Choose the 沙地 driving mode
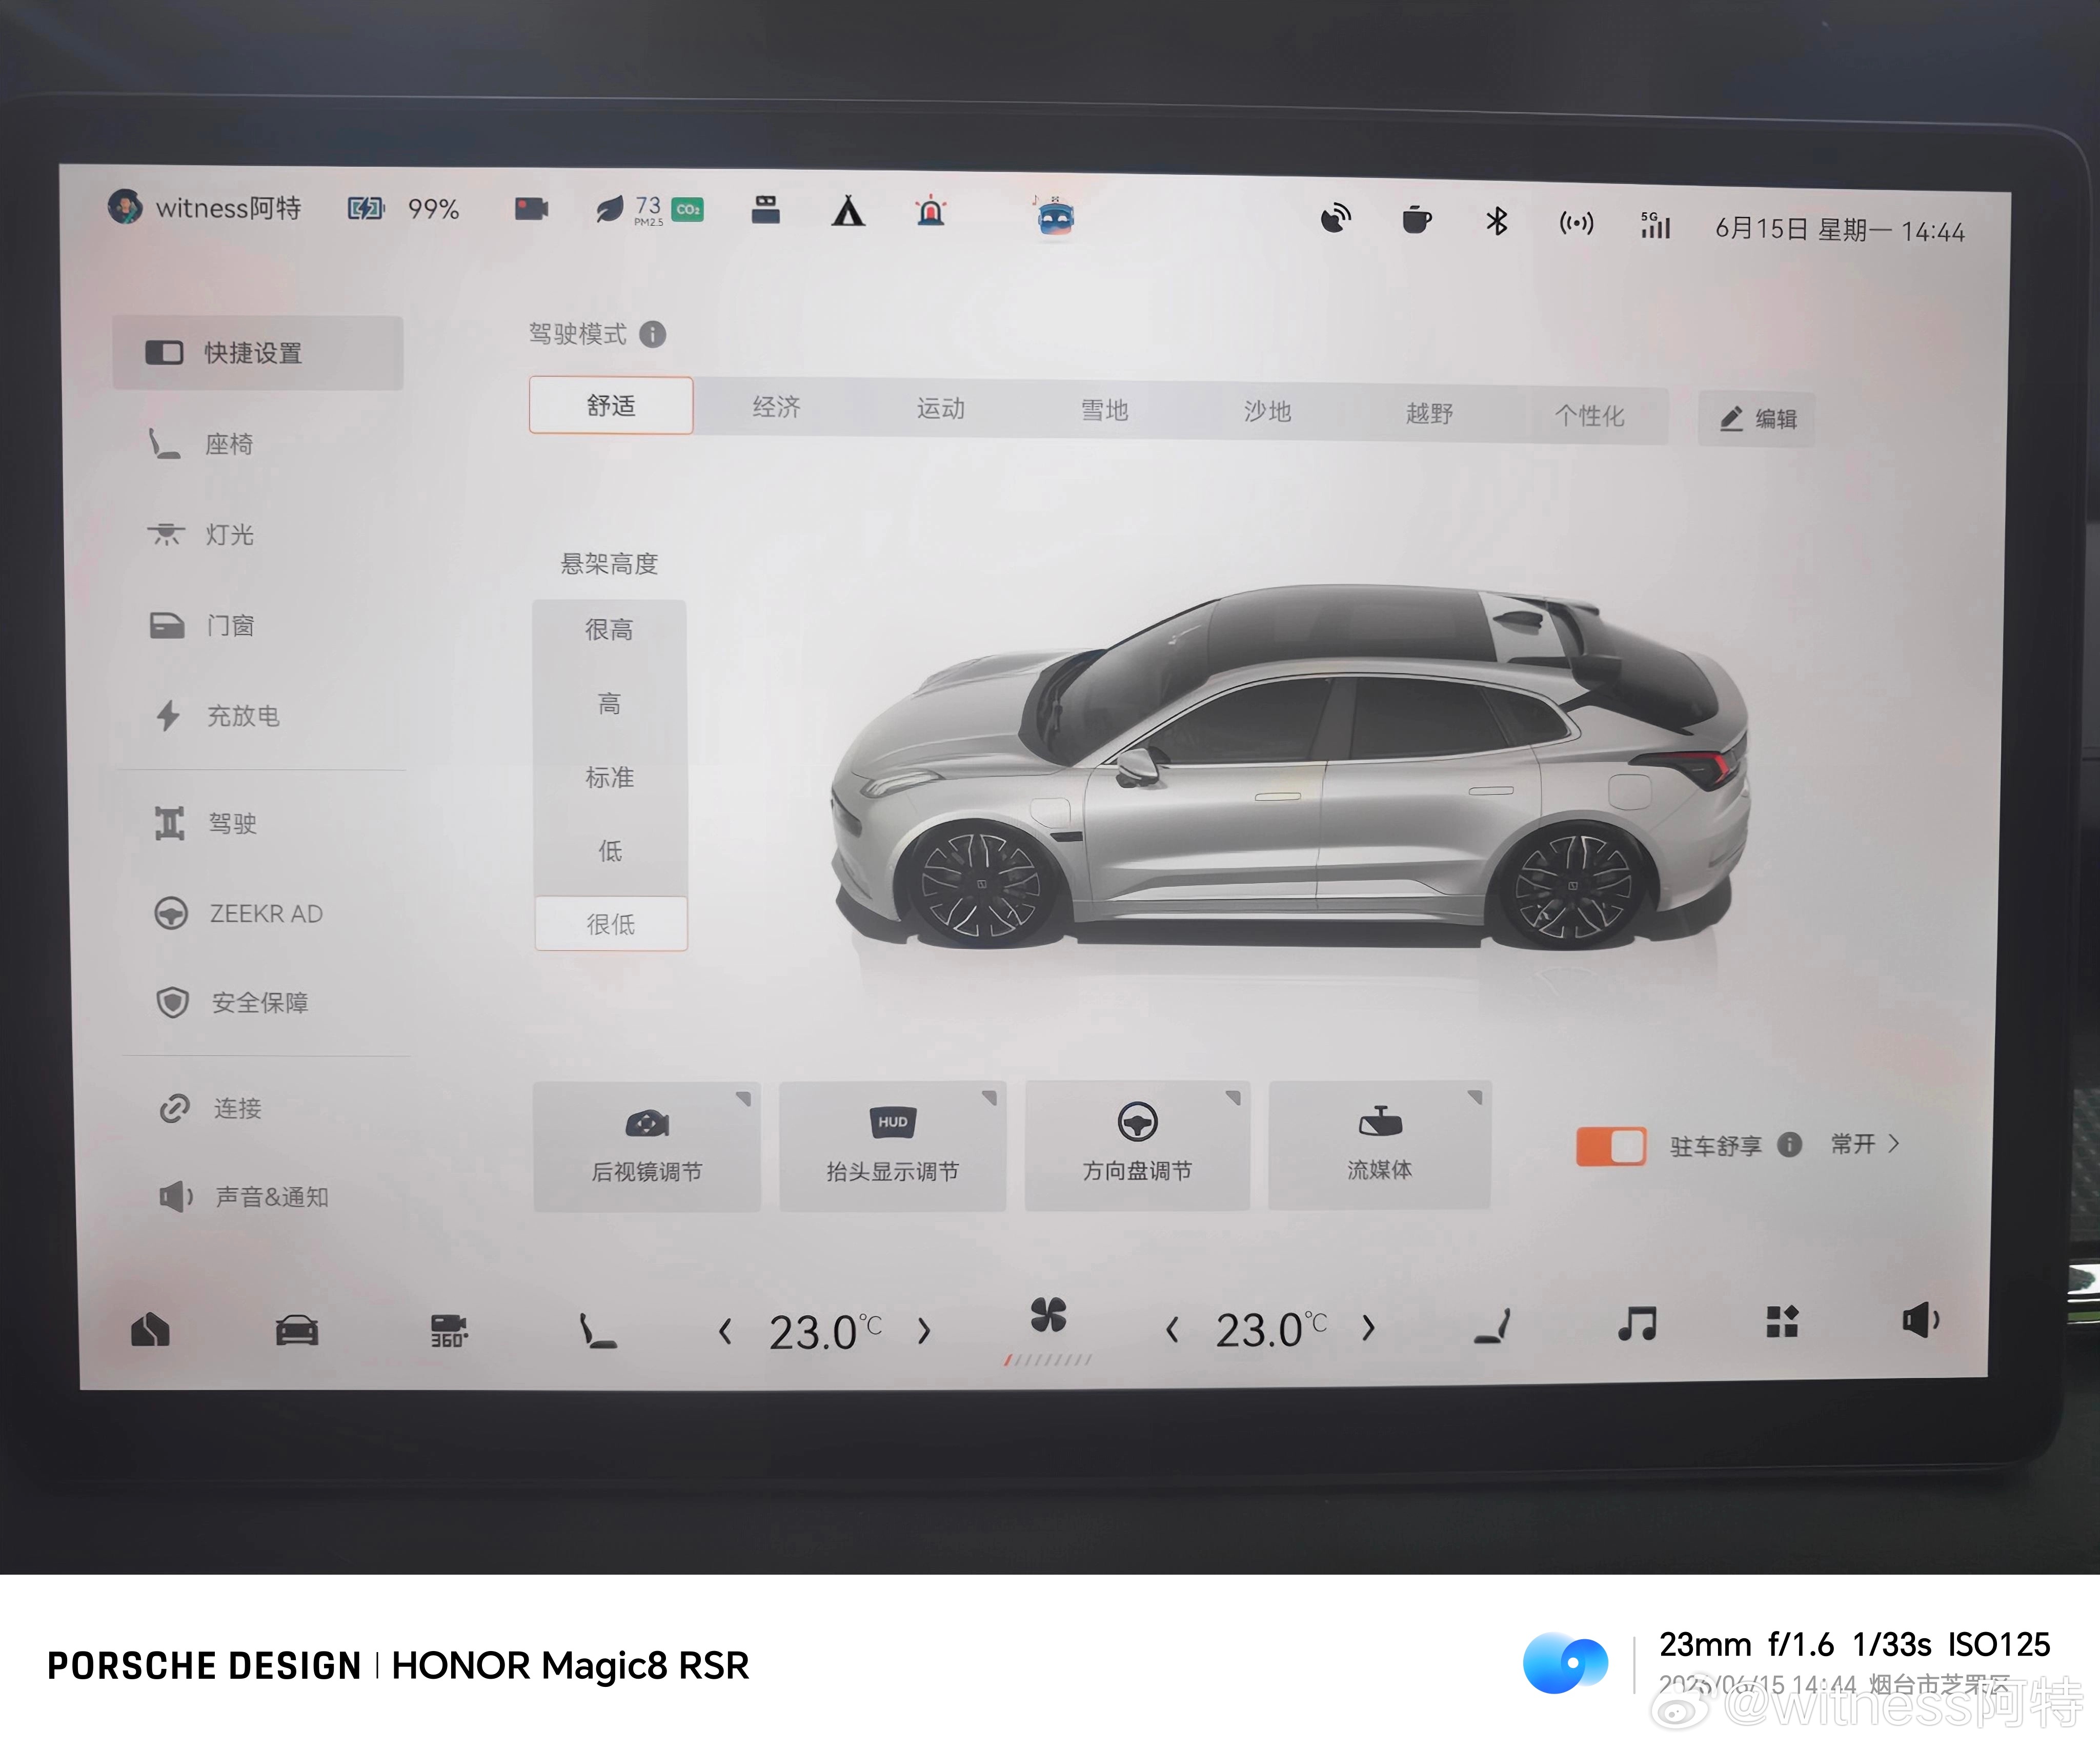The height and width of the screenshot is (1751, 2100). tap(1267, 412)
